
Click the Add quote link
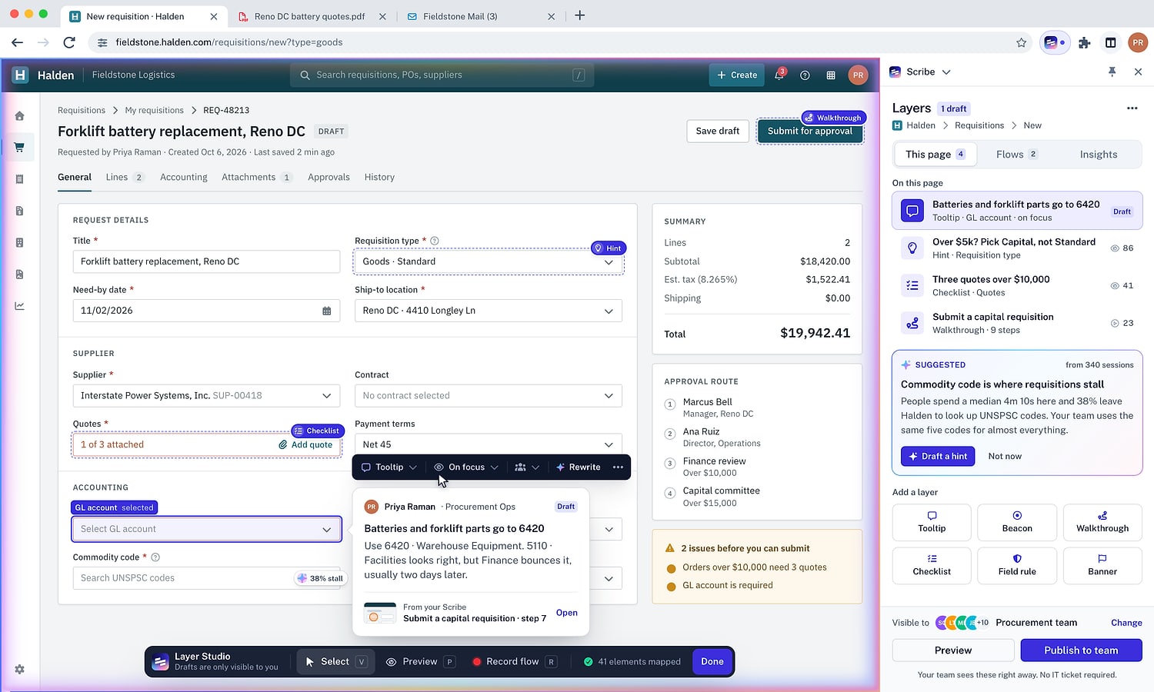pyautogui.click(x=305, y=445)
